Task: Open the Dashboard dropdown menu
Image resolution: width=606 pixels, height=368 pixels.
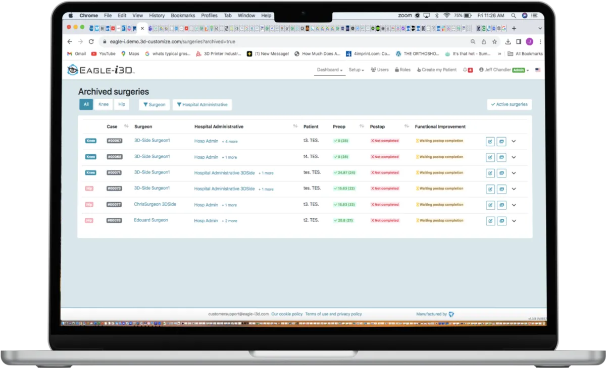Action: 329,70
